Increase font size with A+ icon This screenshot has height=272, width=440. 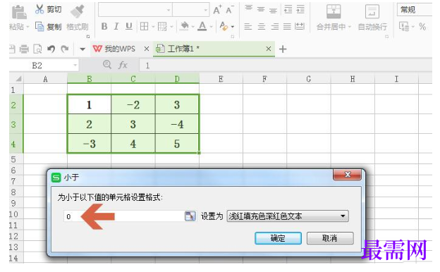pos(217,10)
